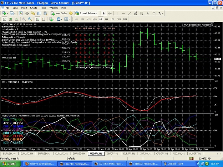Expand the Arrows dropdown arrow
The width and height of the screenshot is (223, 167).
pos(163,13)
